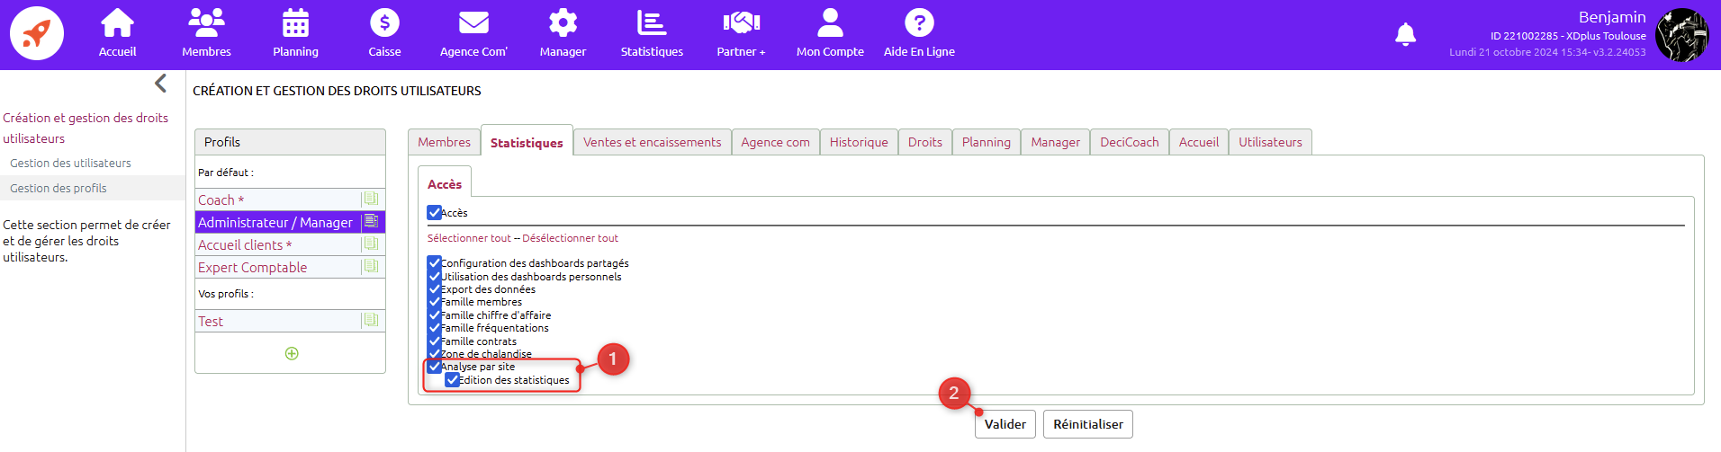1721x452 pixels.
Task: Click the Valider button
Action: (x=1005, y=424)
